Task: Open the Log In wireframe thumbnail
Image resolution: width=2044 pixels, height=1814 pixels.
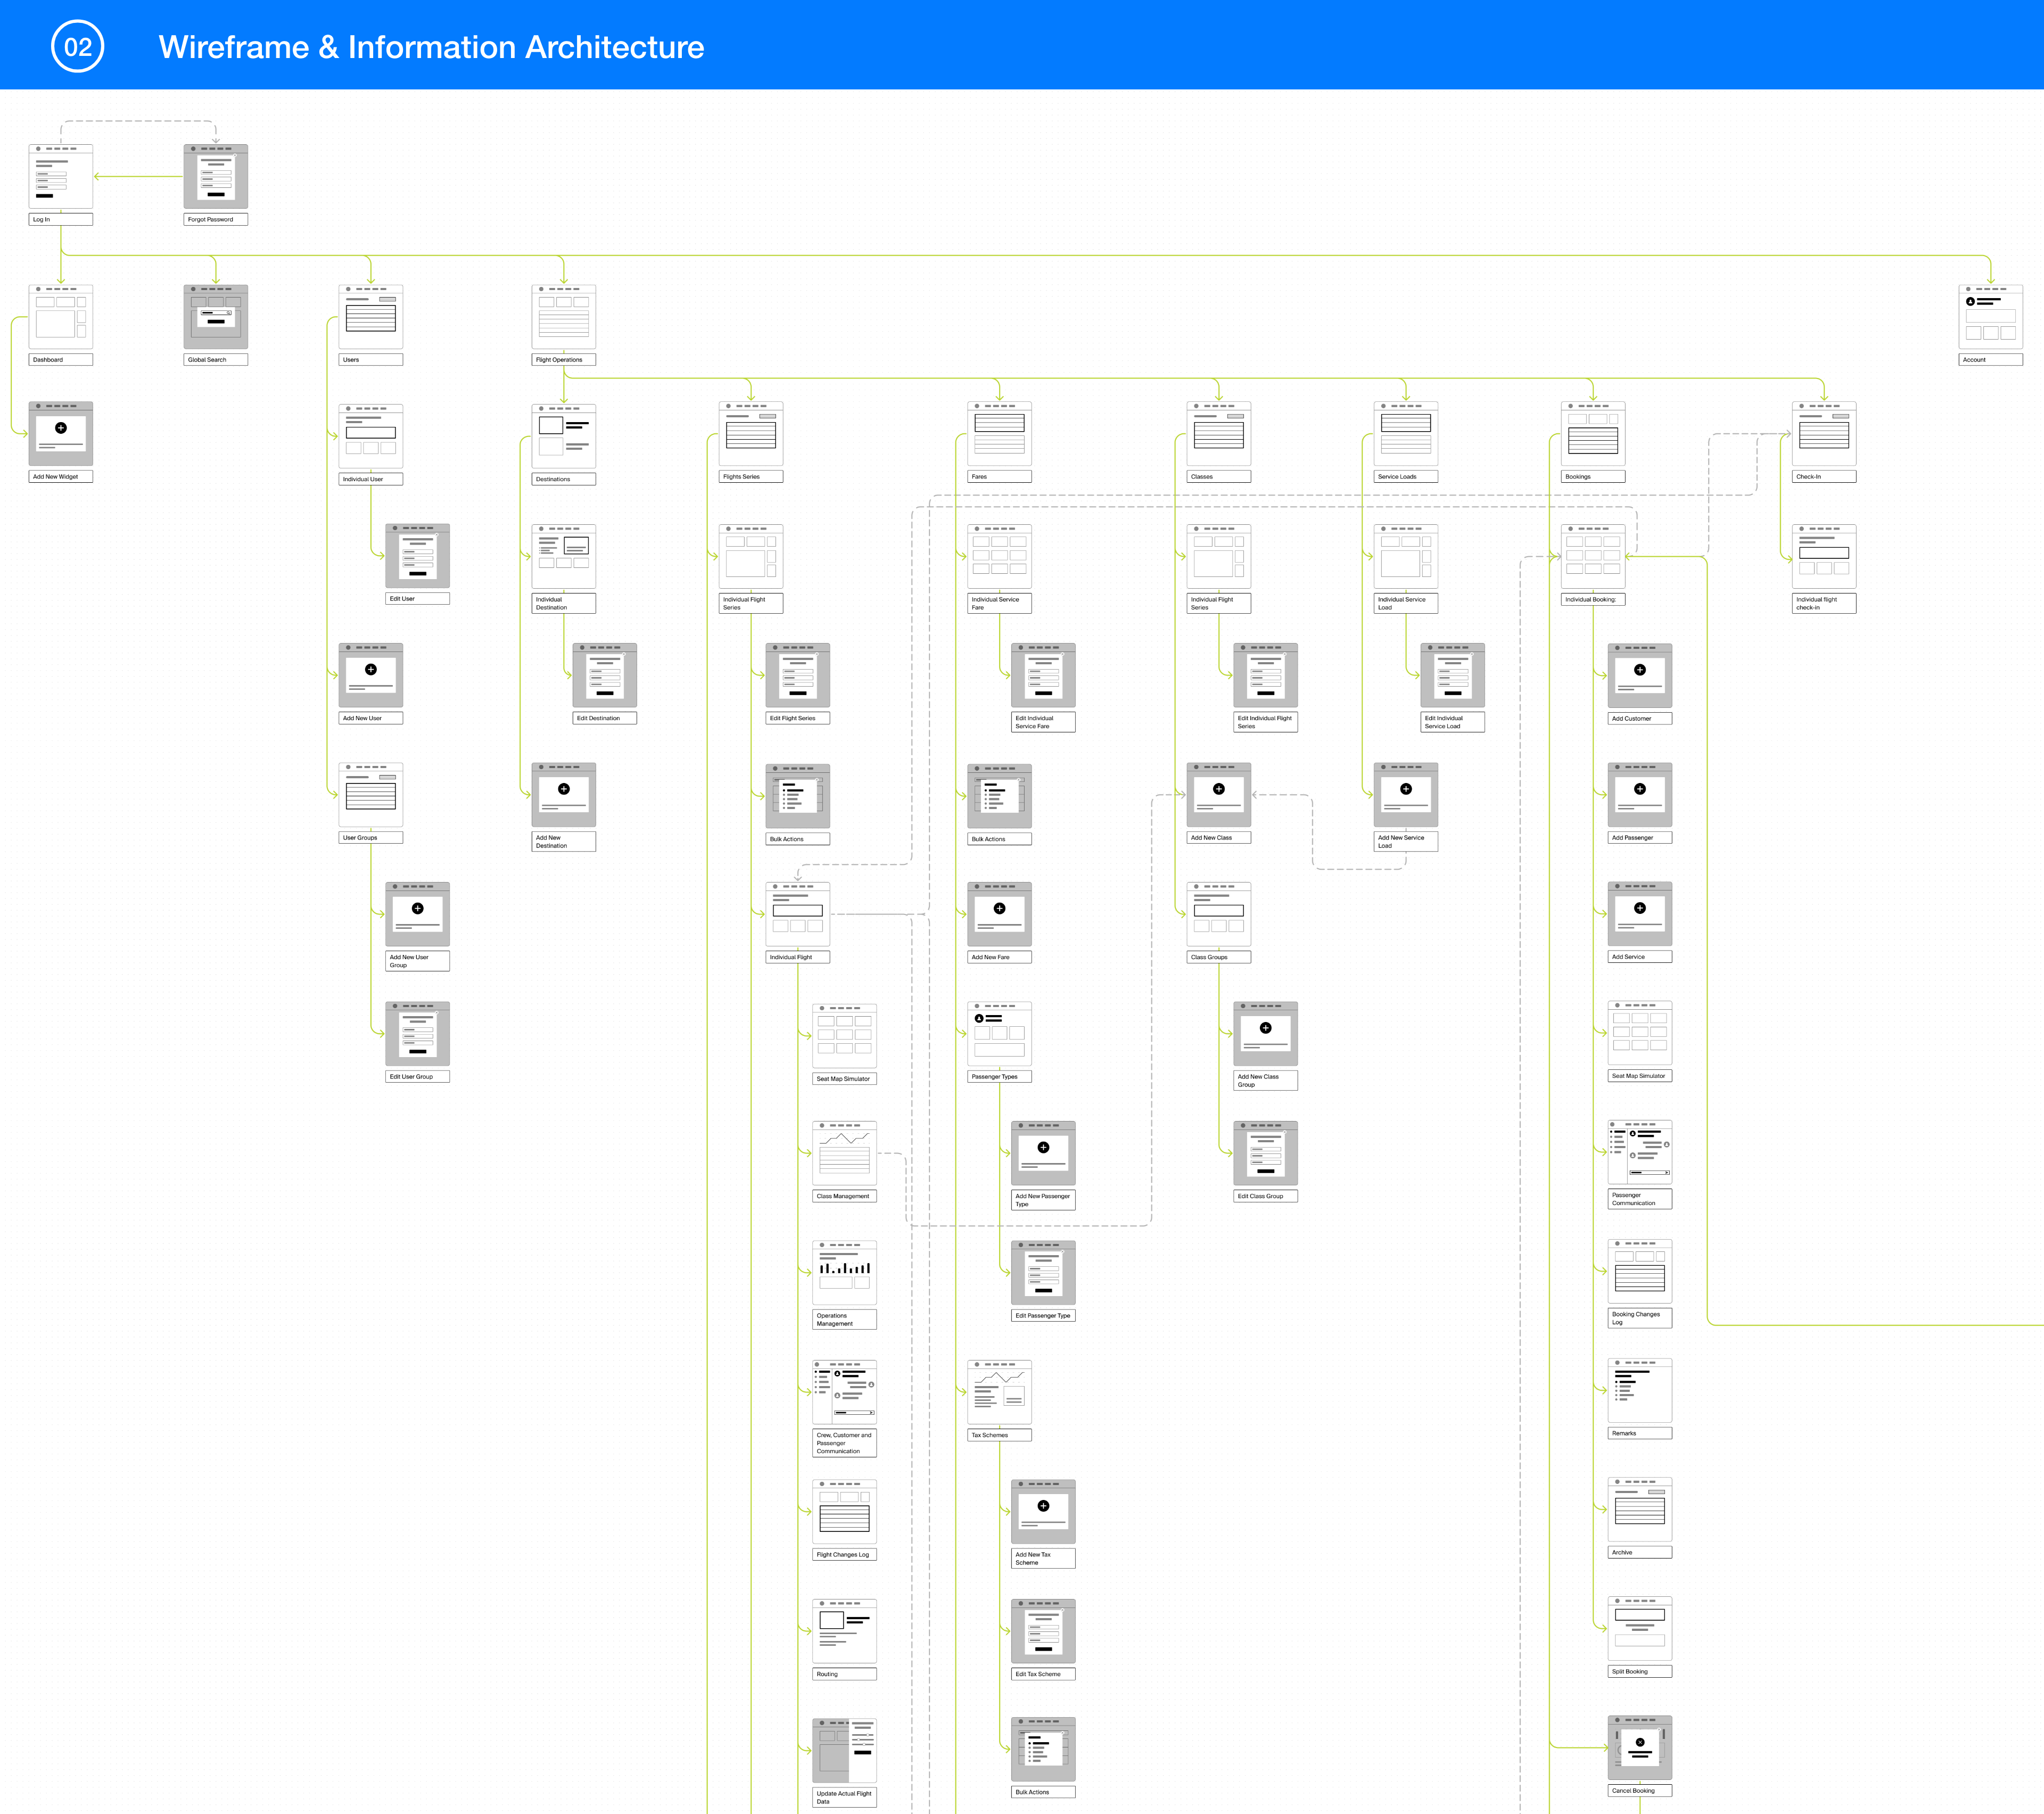Action: pyautogui.click(x=61, y=176)
